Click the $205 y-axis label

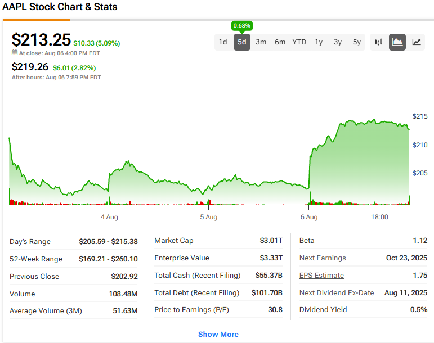point(420,173)
